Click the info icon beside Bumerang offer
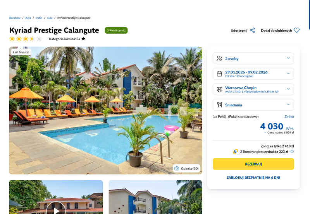 pos(292,151)
